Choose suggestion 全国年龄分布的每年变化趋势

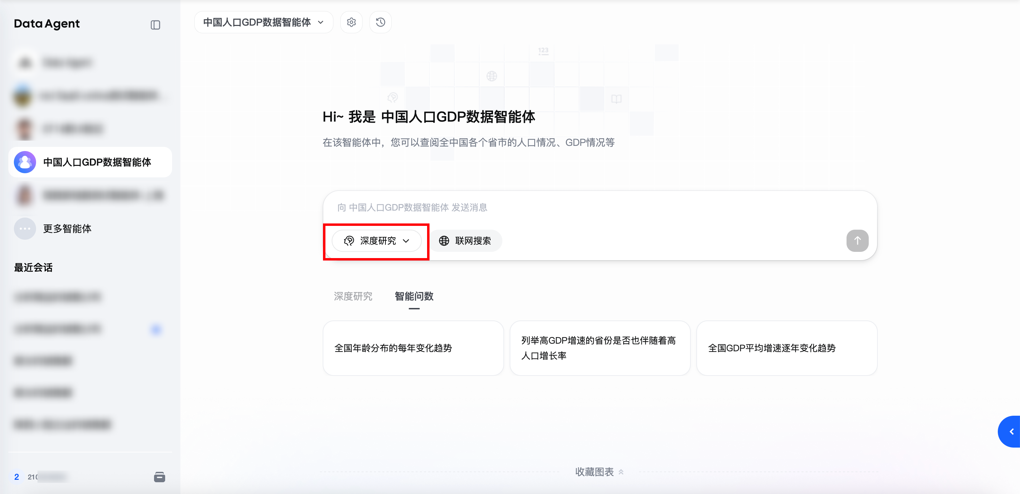413,348
